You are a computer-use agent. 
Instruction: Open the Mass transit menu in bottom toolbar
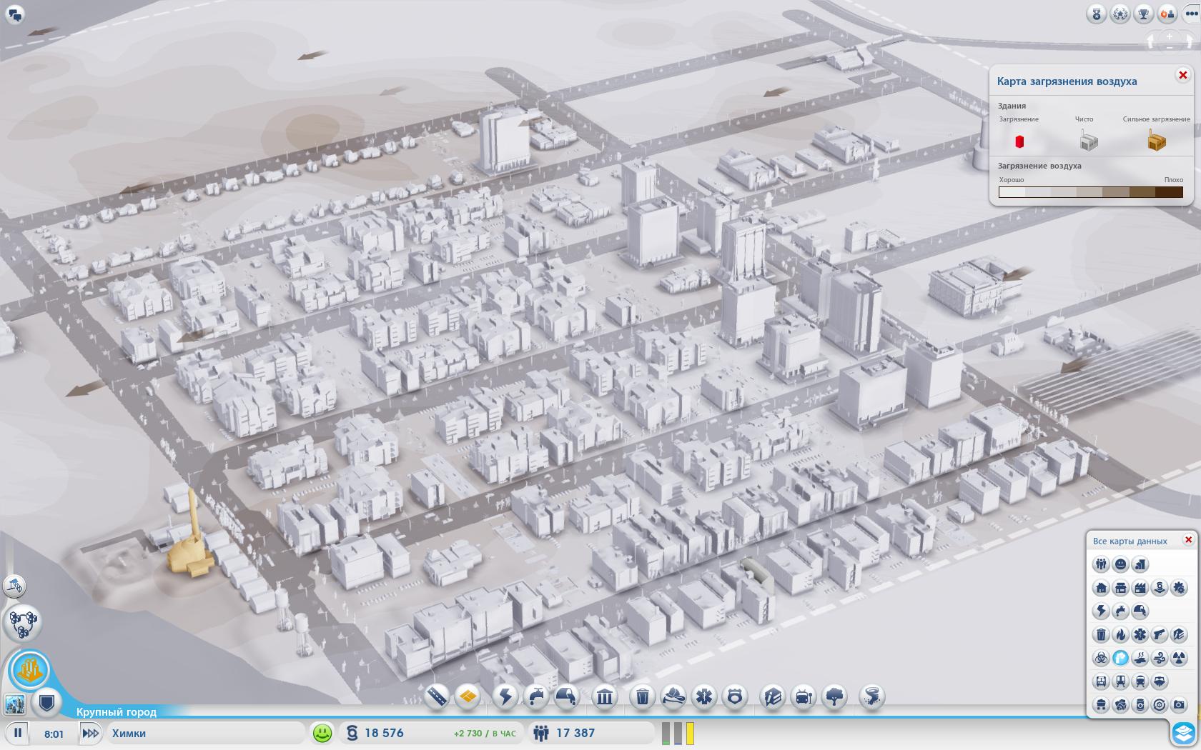pyautogui.click(x=804, y=696)
